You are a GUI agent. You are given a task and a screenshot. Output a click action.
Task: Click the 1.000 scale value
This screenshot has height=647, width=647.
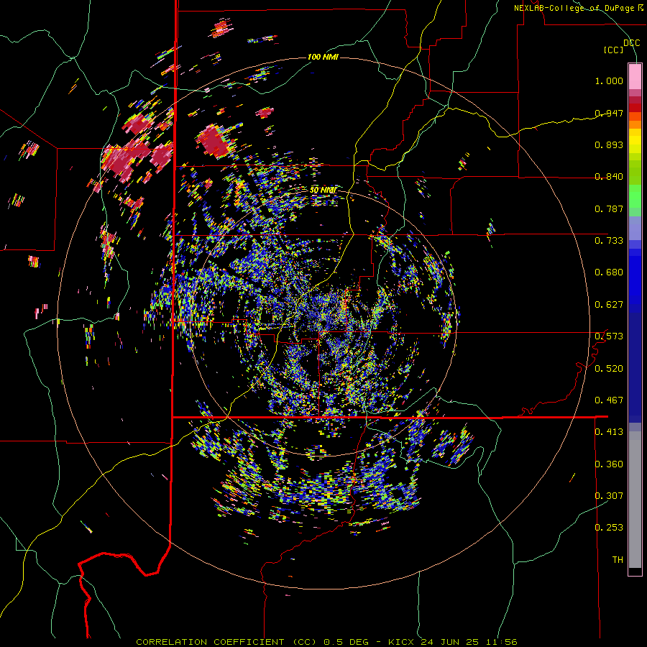pyautogui.click(x=609, y=81)
